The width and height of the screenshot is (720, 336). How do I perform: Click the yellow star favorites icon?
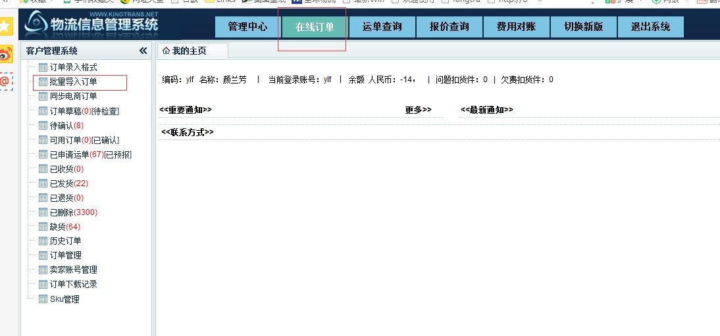click(5, 26)
